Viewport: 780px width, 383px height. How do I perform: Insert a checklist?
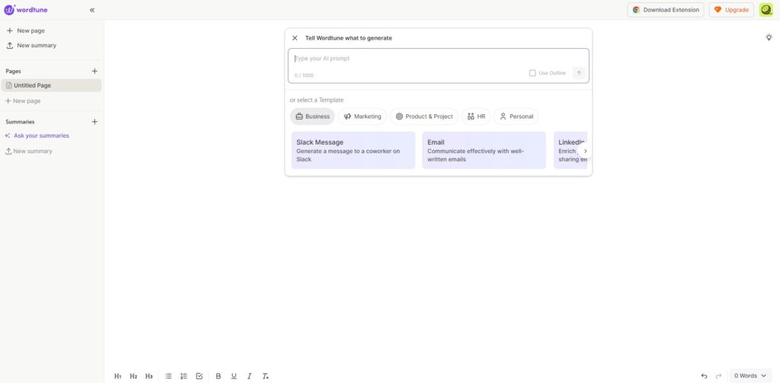point(199,376)
